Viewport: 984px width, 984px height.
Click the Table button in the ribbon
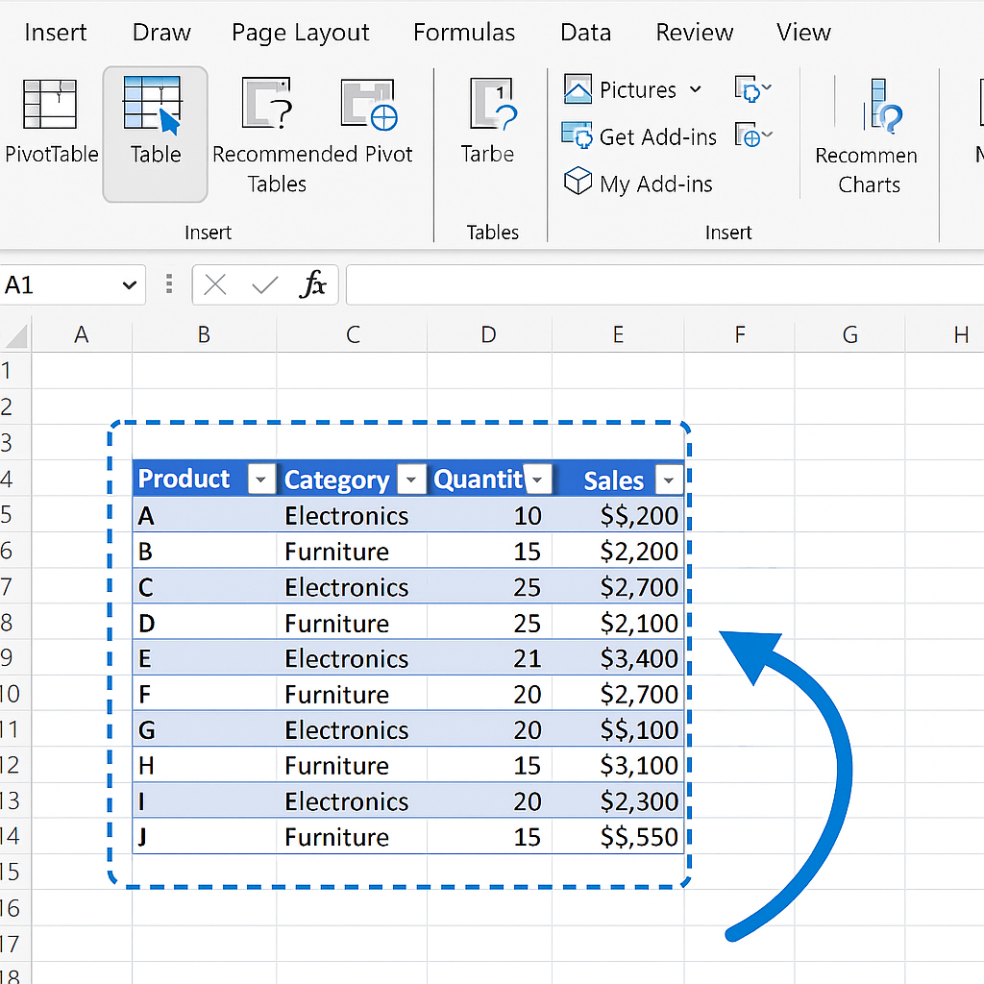pyautogui.click(x=155, y=135)
